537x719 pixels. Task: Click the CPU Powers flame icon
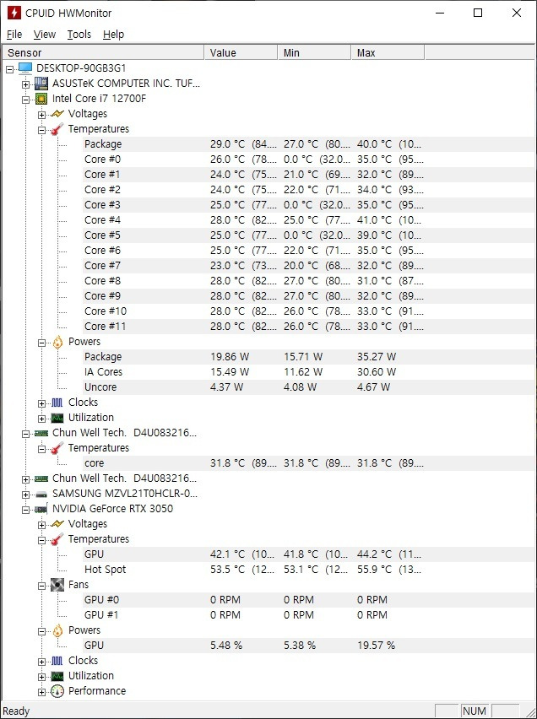(x=57, y=342)
